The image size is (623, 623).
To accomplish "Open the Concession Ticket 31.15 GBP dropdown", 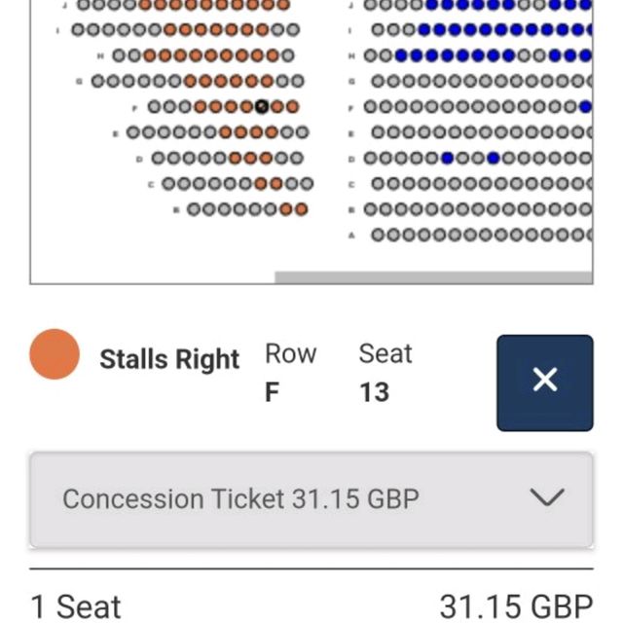I will coord(311,499).
